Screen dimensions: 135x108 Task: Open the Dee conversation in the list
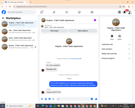19,32
